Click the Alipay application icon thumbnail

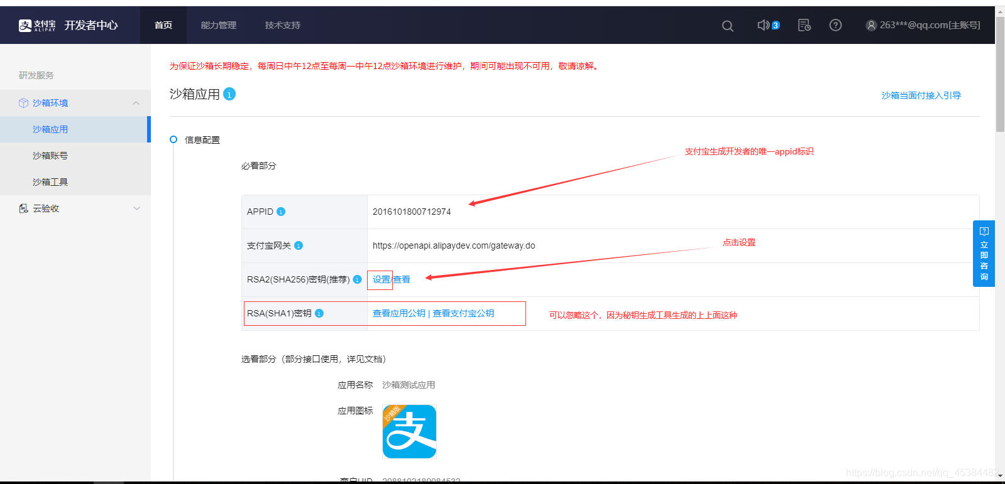[x=409, y=431]
